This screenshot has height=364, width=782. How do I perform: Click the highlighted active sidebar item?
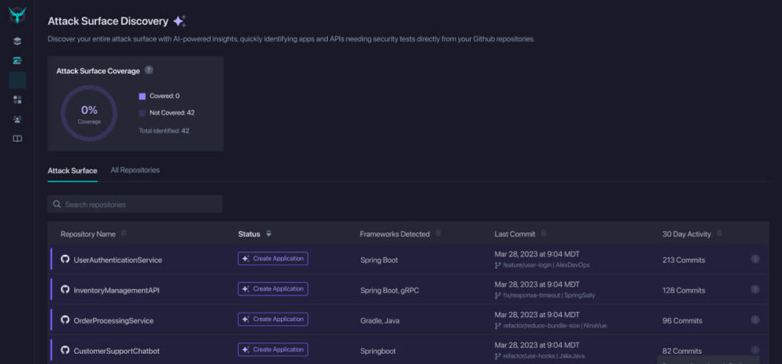[18, 80]
